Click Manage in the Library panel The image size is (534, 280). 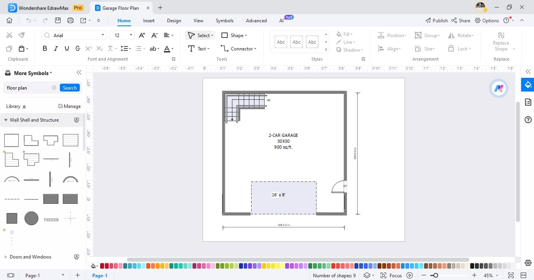pyautogui.click(x=69, y=106)
